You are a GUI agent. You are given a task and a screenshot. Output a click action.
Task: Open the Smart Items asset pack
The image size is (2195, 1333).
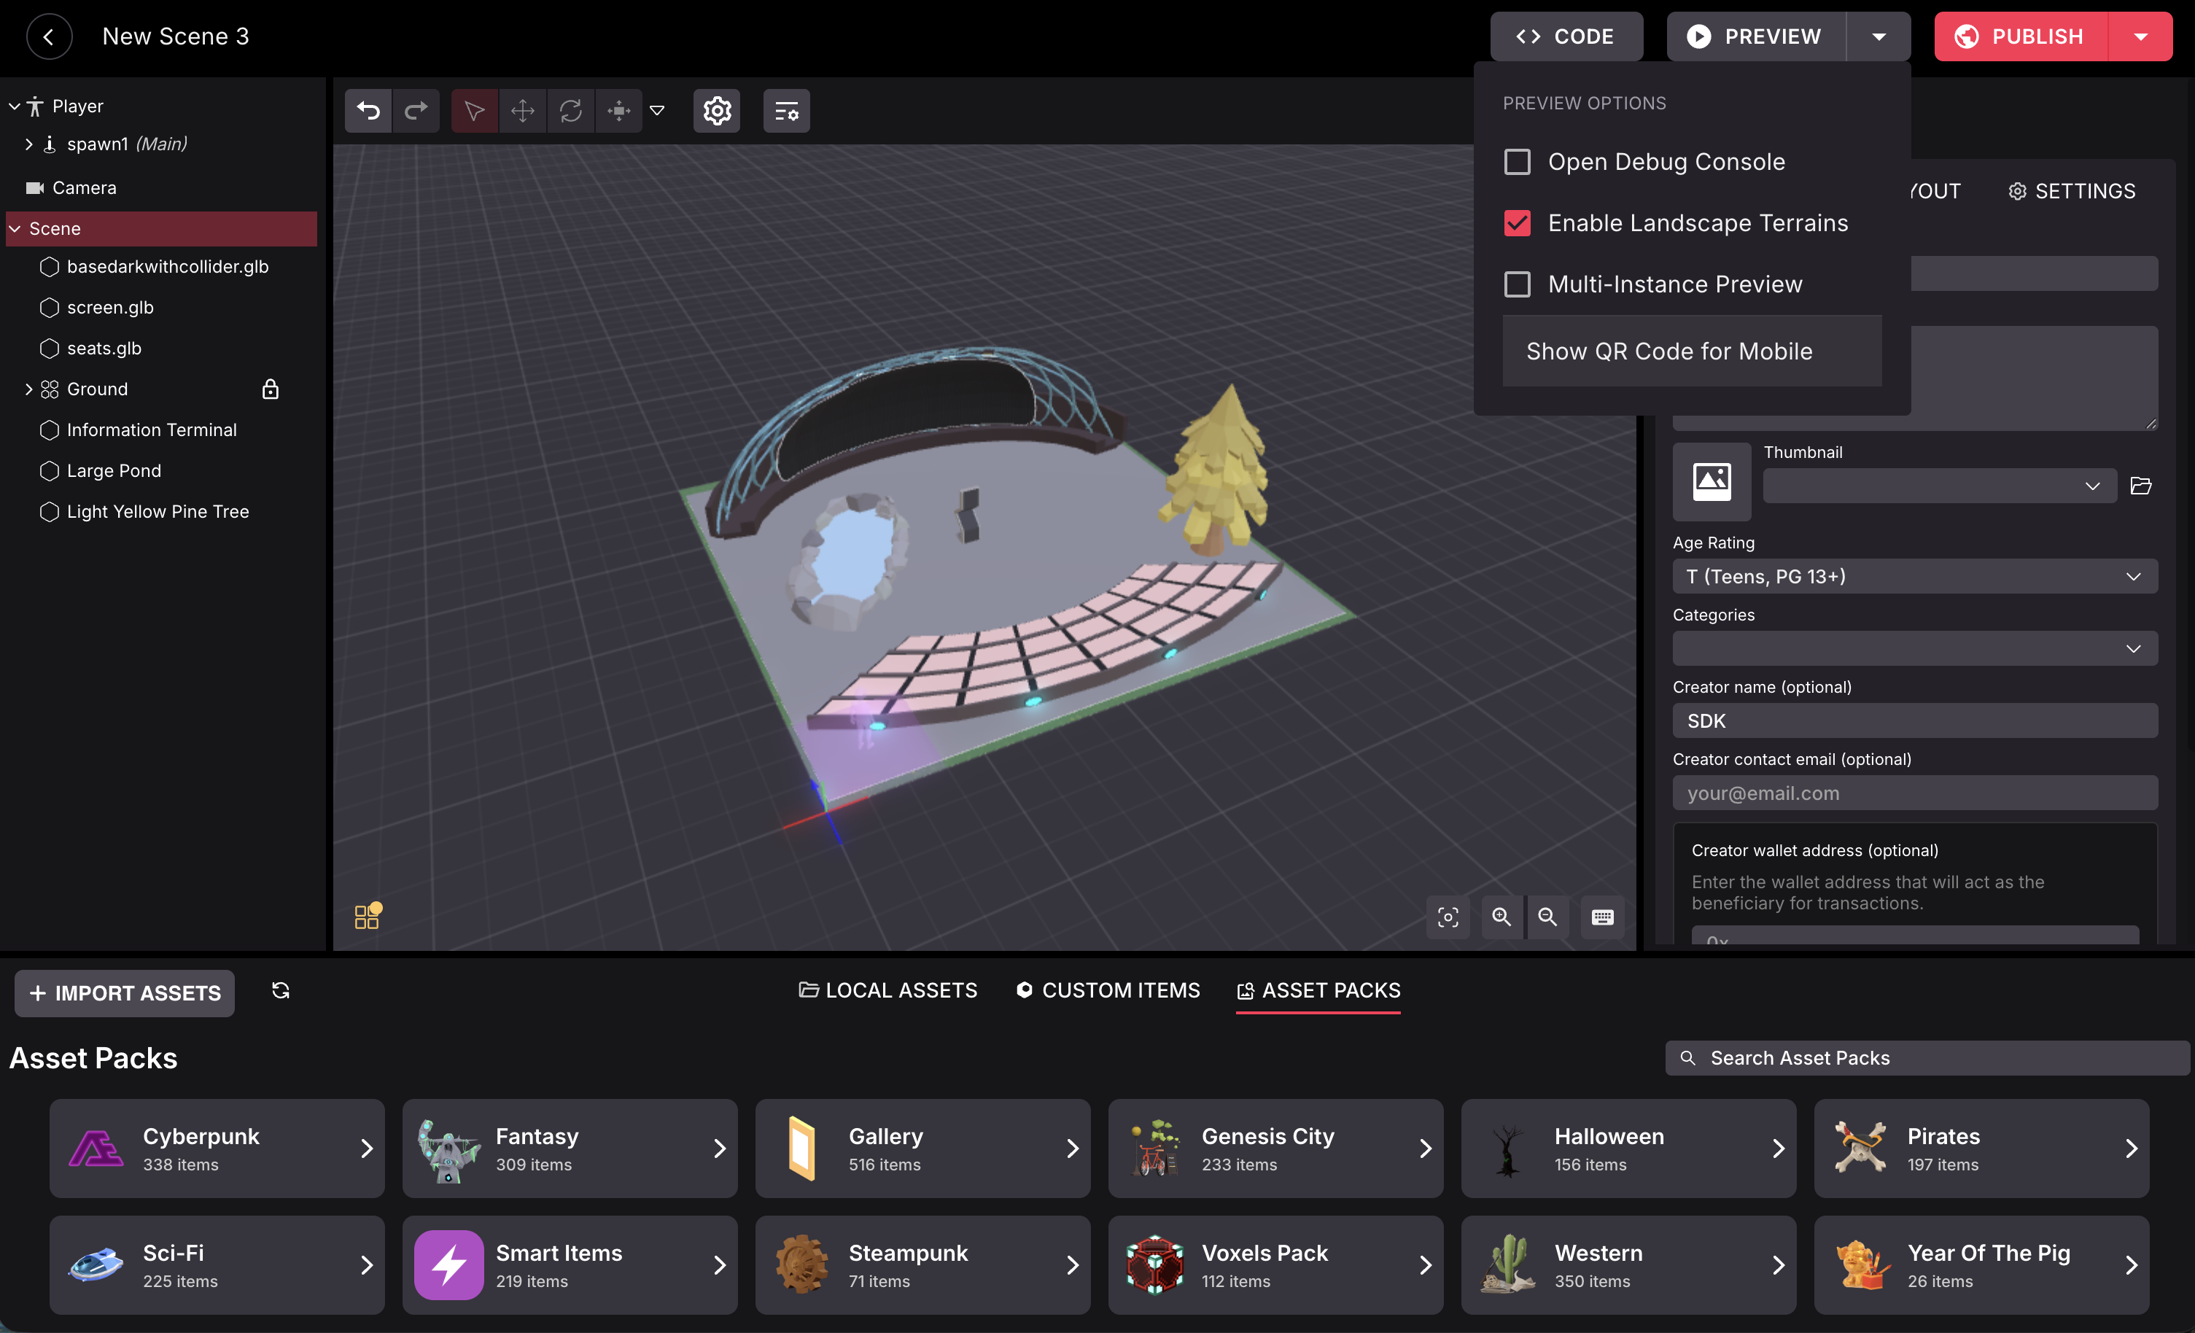570,1265
